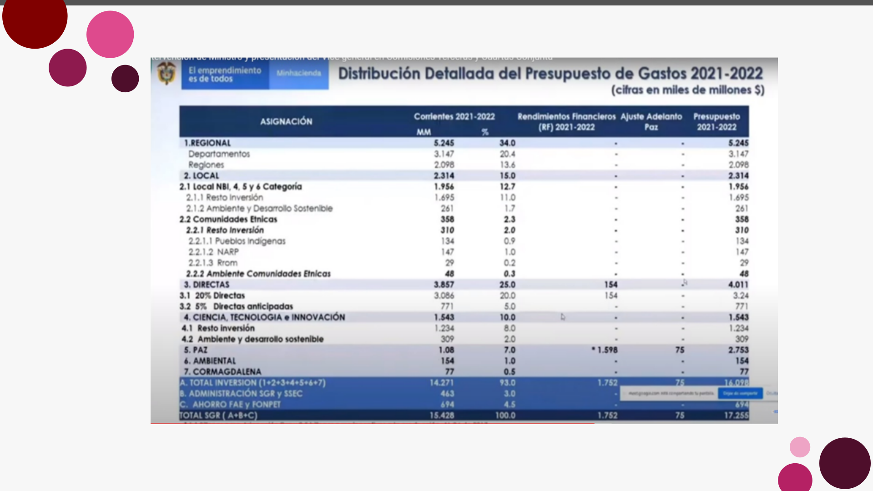The width and height of the screenshot is (873, 491).
Task: Click the '5. PAZ' row label
Action: click(x=196, y=350)
